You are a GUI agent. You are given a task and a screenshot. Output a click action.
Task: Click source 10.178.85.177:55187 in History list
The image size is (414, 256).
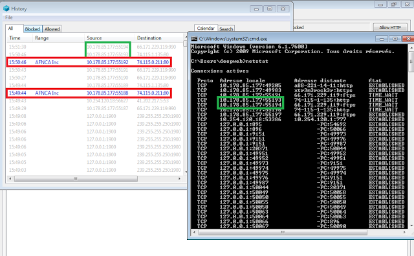coord(107,108)
